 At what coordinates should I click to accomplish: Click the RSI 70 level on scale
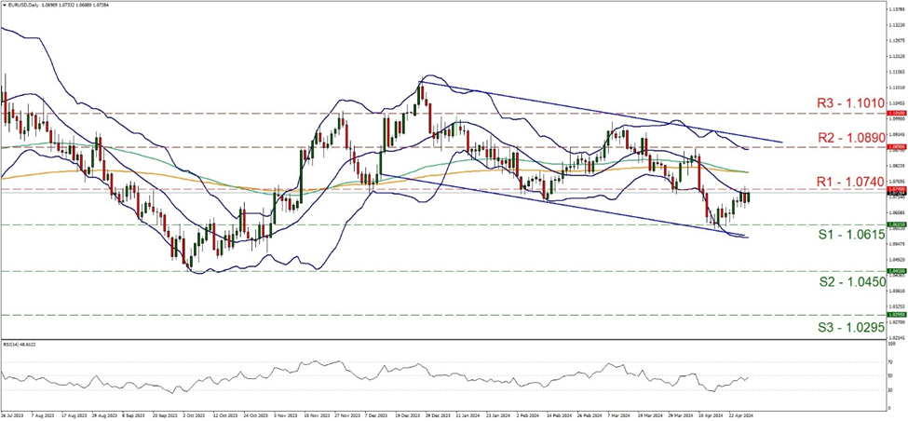pos(891,361)
